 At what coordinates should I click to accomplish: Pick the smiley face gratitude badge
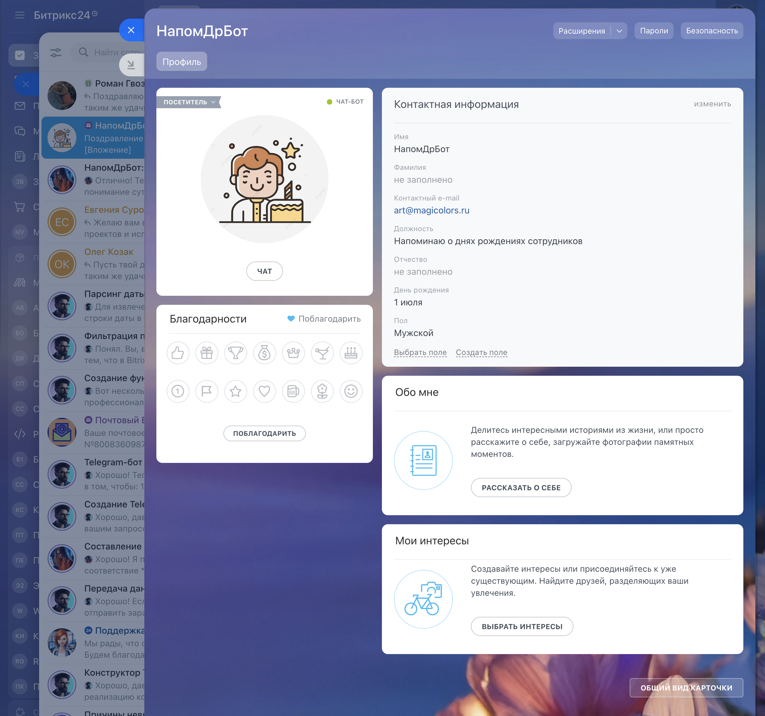click(351, 391)
